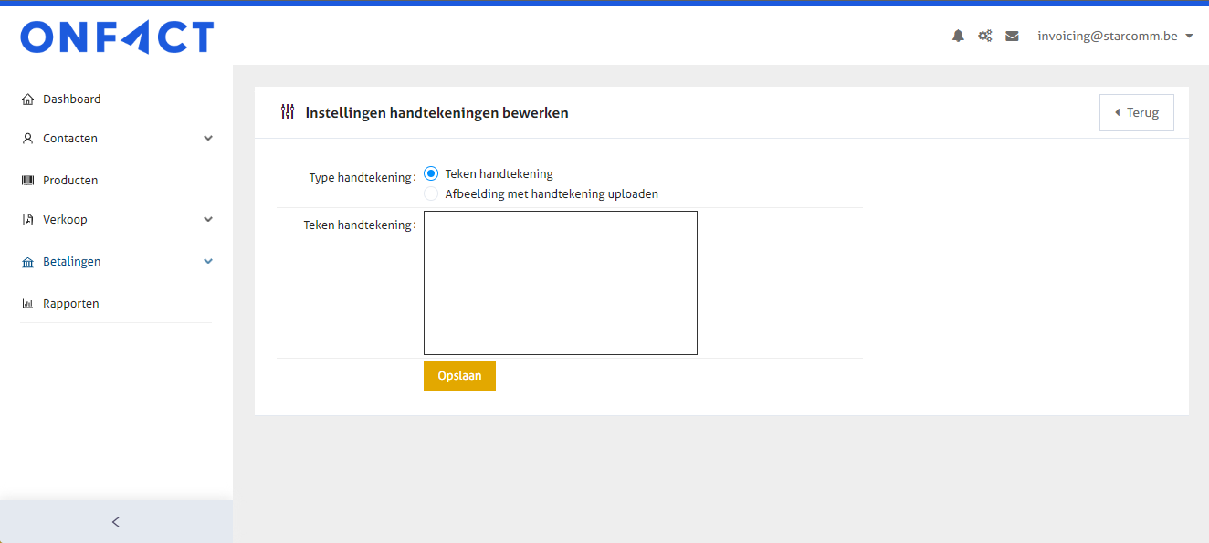
Task: Click the notification bell icon
Action: point(958,37)
